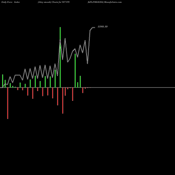Viewport: 175px width, 175px height.
Task: Click the '(2day smooth) Charts for 937199' text
Action: 54,2
